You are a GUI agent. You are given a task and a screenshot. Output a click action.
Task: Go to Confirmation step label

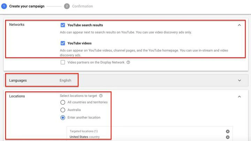point(82,6)
